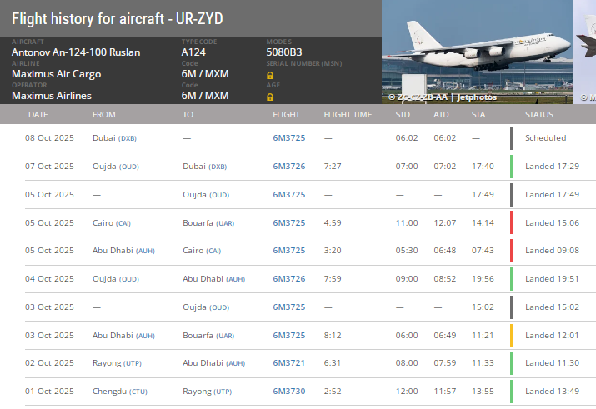Open flight 6M3721 from Rayong
Image resolution: width=596 pixels, height=409 pixels.
(289, 363)
